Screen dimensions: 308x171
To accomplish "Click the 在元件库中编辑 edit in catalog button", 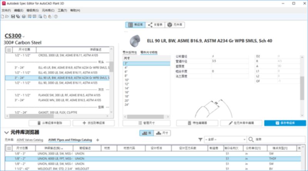I will [x=241, y=123].
